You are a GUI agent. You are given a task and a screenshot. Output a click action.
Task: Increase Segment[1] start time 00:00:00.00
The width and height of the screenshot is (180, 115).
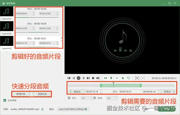34,13
